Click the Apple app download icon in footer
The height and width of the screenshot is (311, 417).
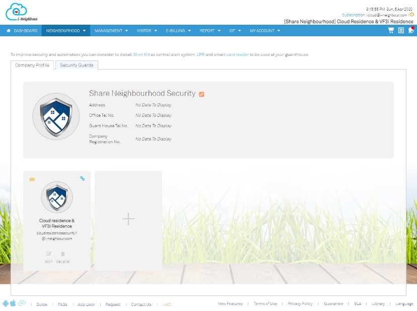13,302
